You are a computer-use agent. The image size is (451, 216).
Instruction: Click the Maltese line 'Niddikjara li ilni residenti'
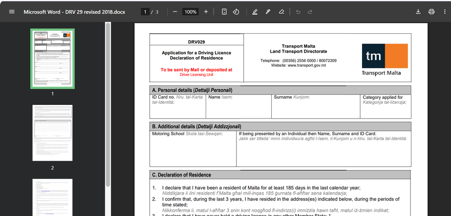click(255, 193)
